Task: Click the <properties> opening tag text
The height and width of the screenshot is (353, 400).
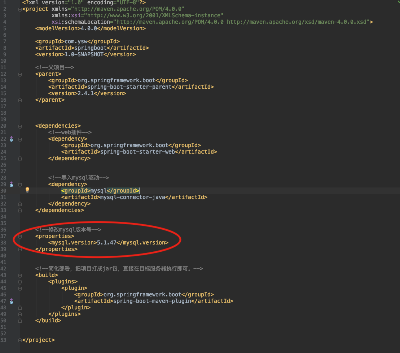Action: tap(55, 236)
